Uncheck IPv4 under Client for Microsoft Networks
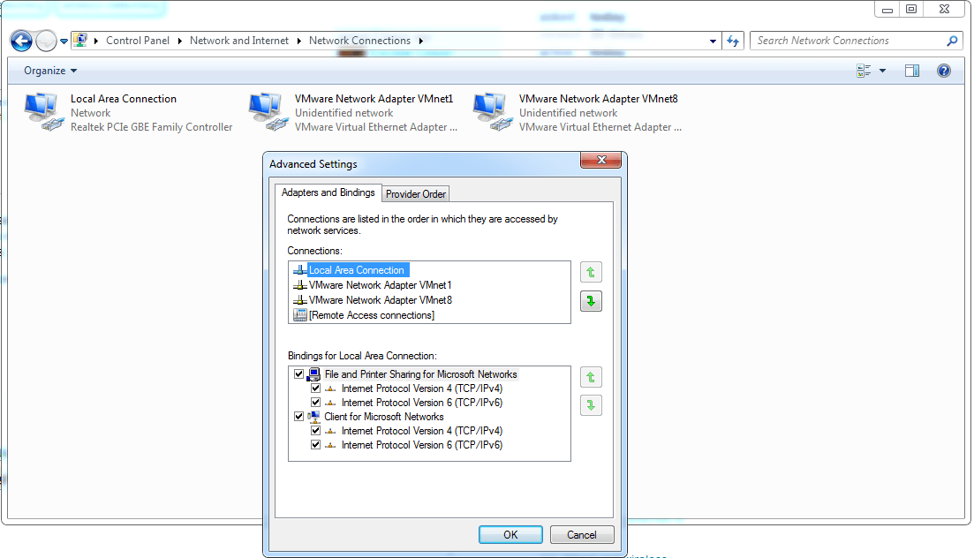This screenshot has width=974, height=558. pos(315,431)
